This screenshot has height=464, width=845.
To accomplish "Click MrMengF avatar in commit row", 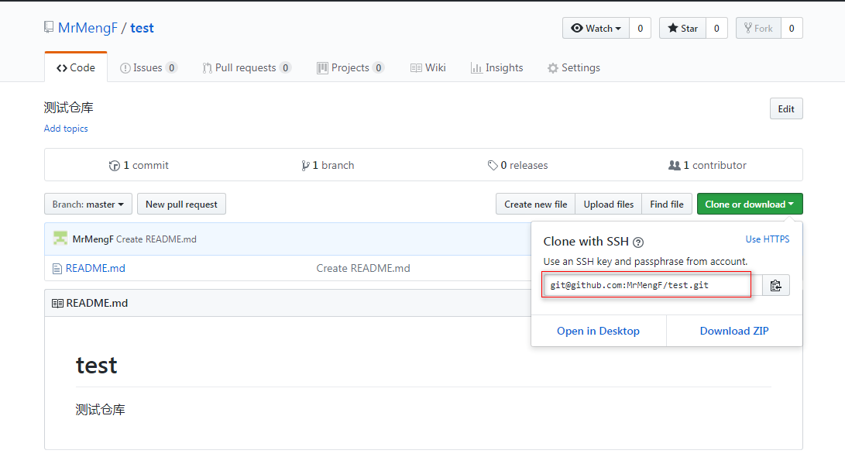I will (60, 239).
